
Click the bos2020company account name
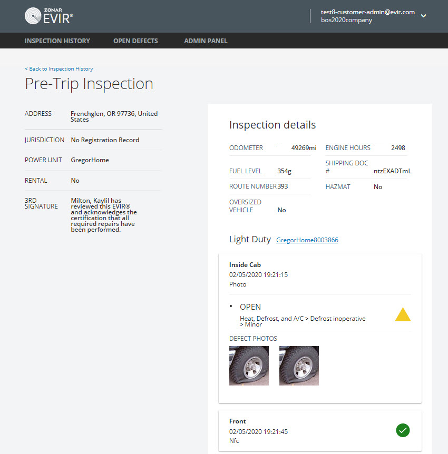tap(346, 20)
